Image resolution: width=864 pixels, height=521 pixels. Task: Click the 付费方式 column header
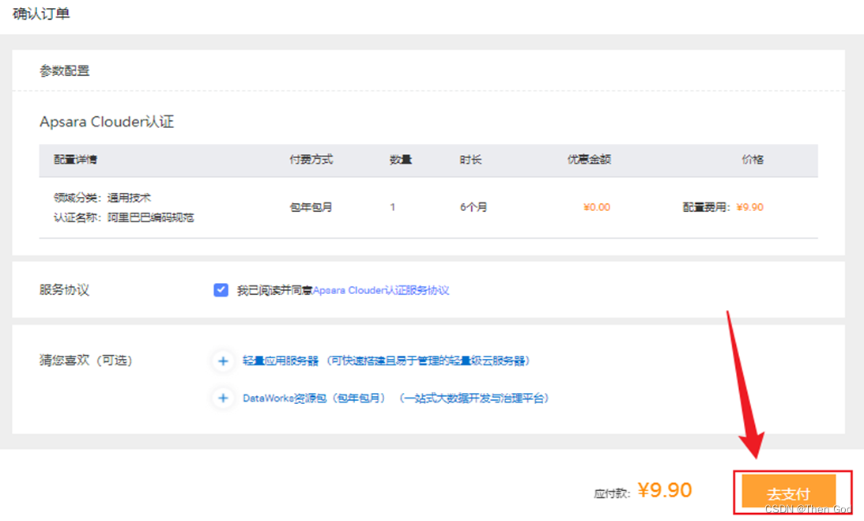click(x=311, y=160)
